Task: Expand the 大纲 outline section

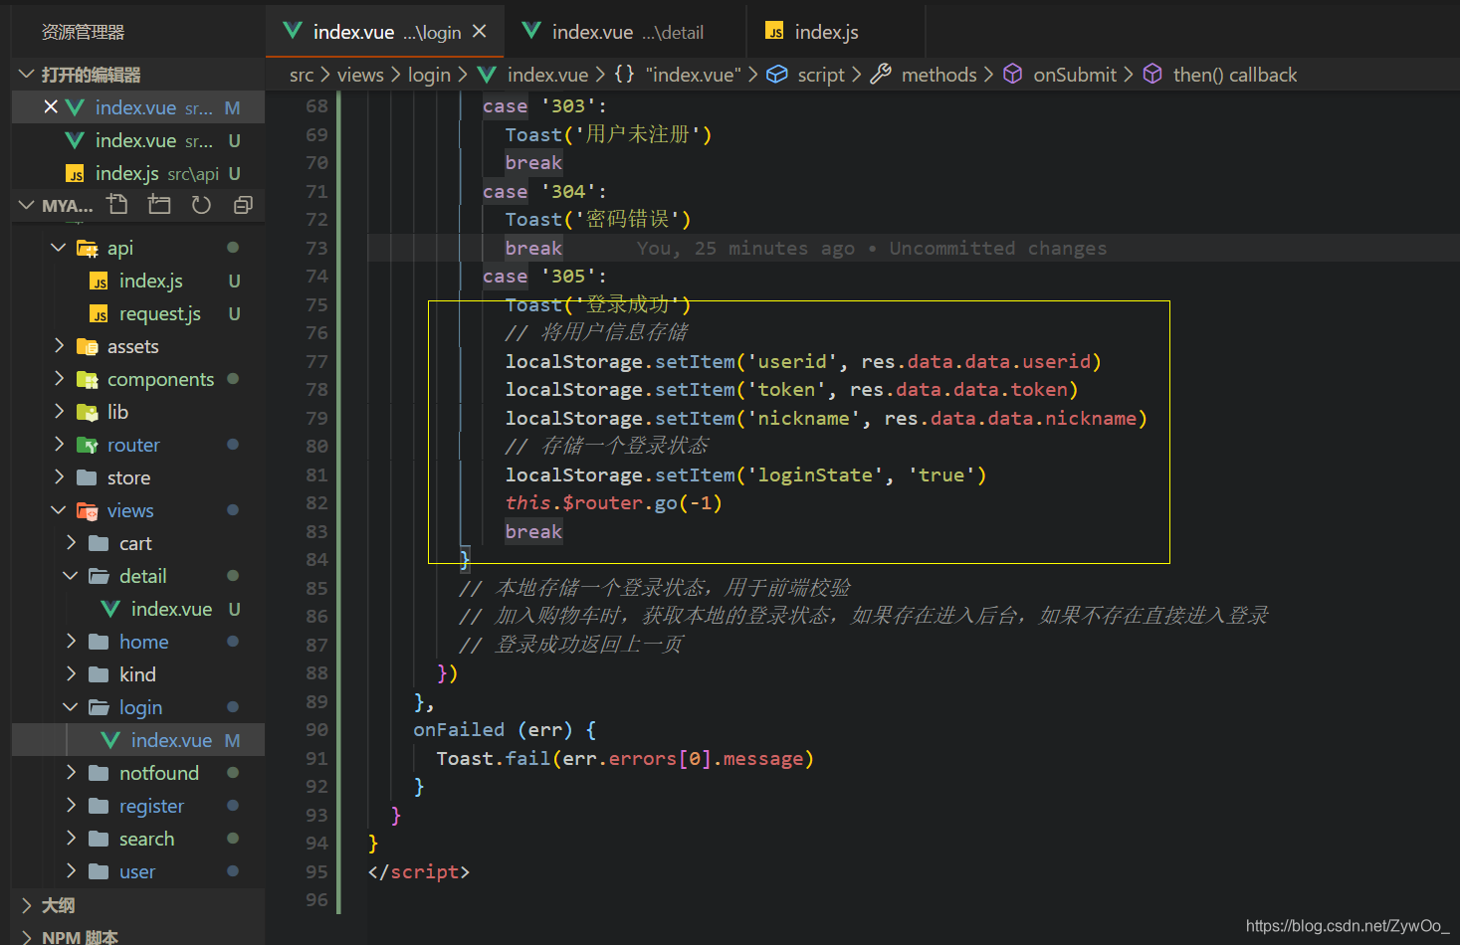Action: pyautogui.click(x=26, y=905)
